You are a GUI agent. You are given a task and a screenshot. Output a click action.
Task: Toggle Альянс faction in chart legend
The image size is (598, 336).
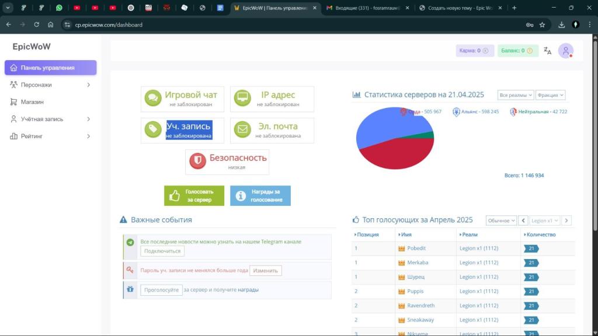coord(475,111)
